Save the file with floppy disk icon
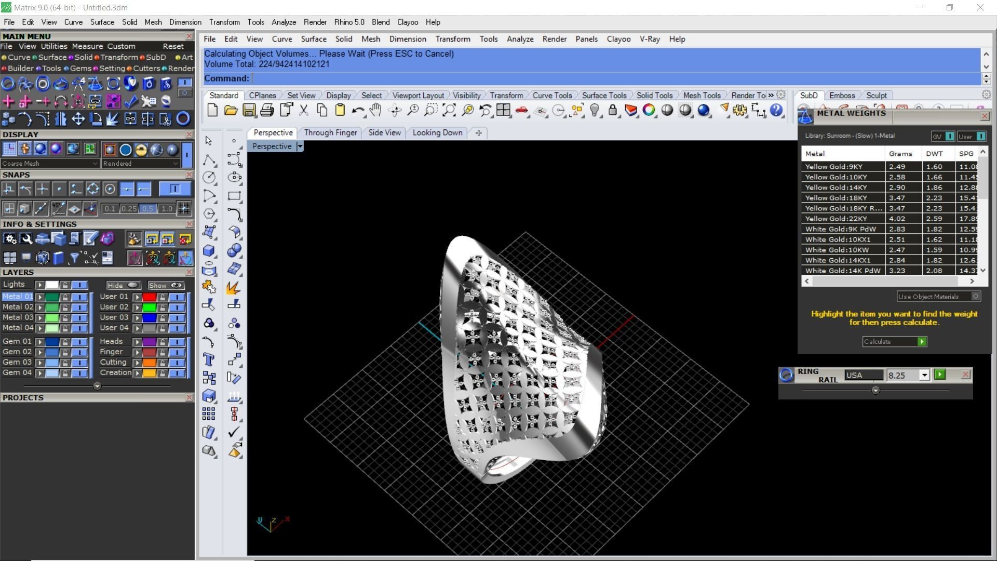This screenshot has width=997, height=561. [249, 110]
